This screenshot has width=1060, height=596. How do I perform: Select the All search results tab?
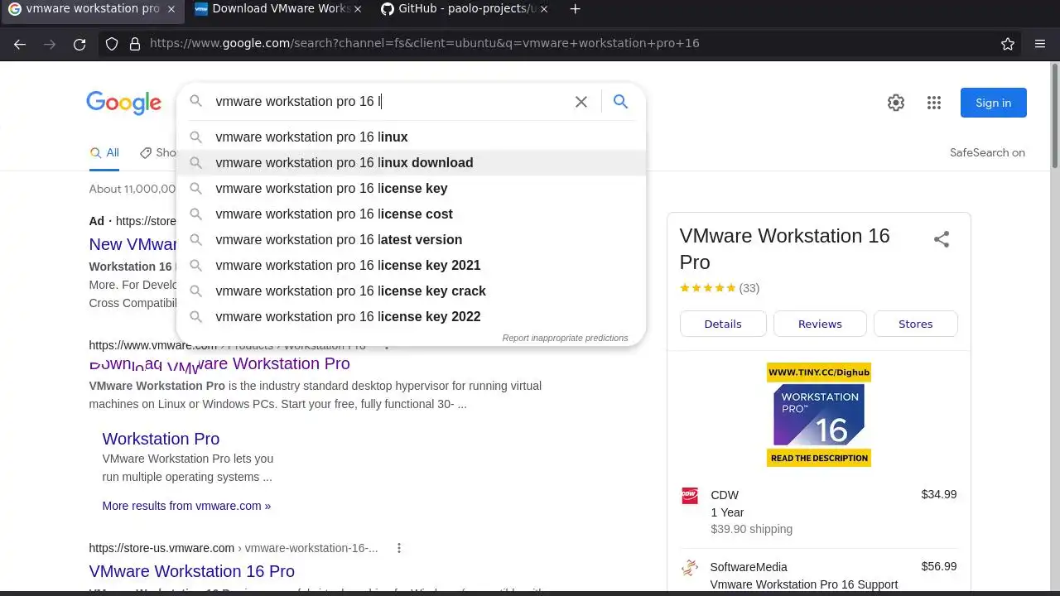click(104, 153)
